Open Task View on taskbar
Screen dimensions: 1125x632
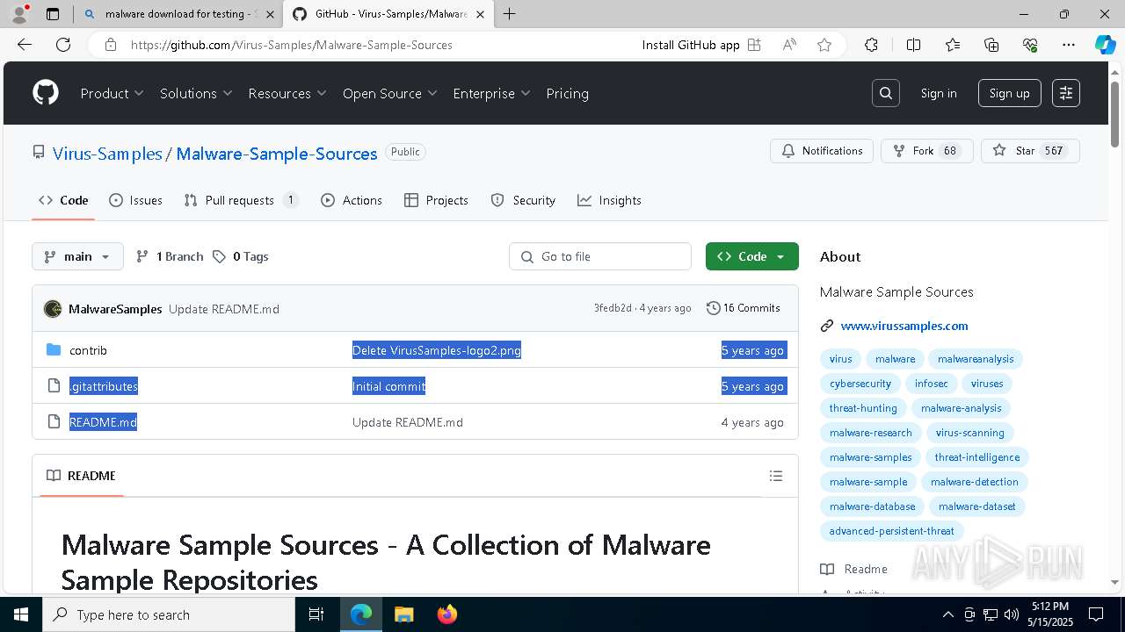pos(317,614)
